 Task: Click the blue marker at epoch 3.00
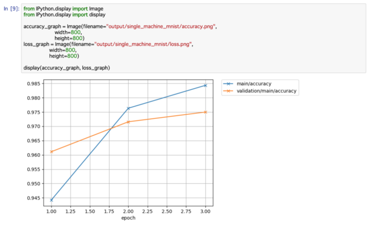coord(205,85)
